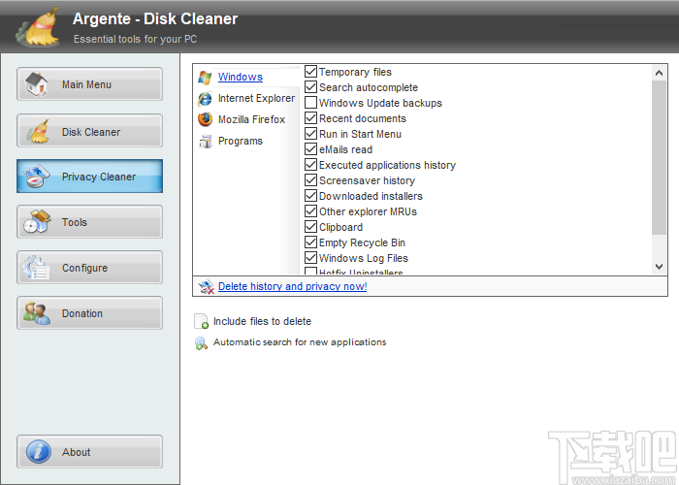Switch to Mozilla Firefox category
This screenshot has height=485, width=679.
251,119
